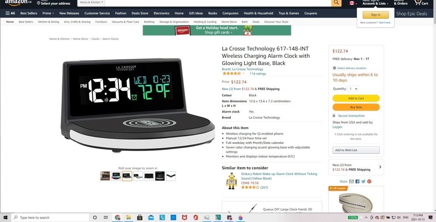Open the 114 ratings link

pyautogui.click(x=258, y=74)
